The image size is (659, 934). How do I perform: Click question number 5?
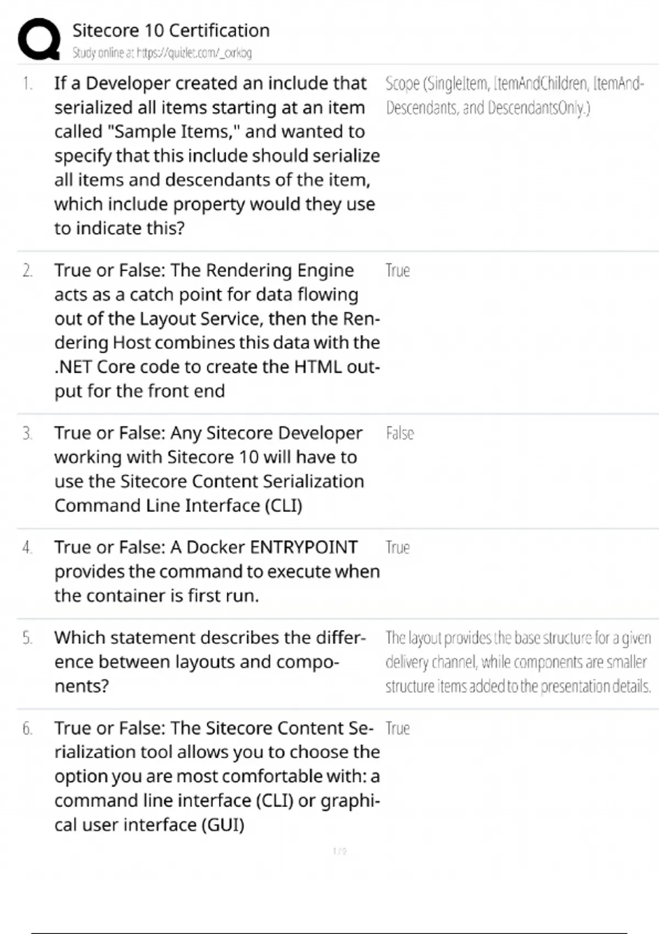(27, 637)
